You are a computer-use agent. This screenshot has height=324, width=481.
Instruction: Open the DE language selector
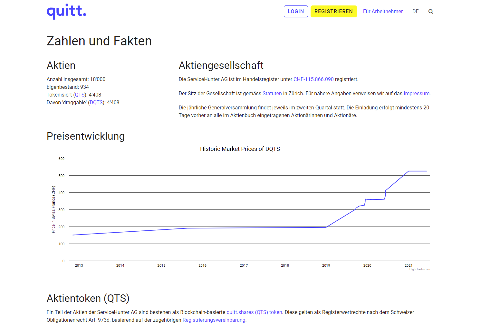tap(415, 12)
